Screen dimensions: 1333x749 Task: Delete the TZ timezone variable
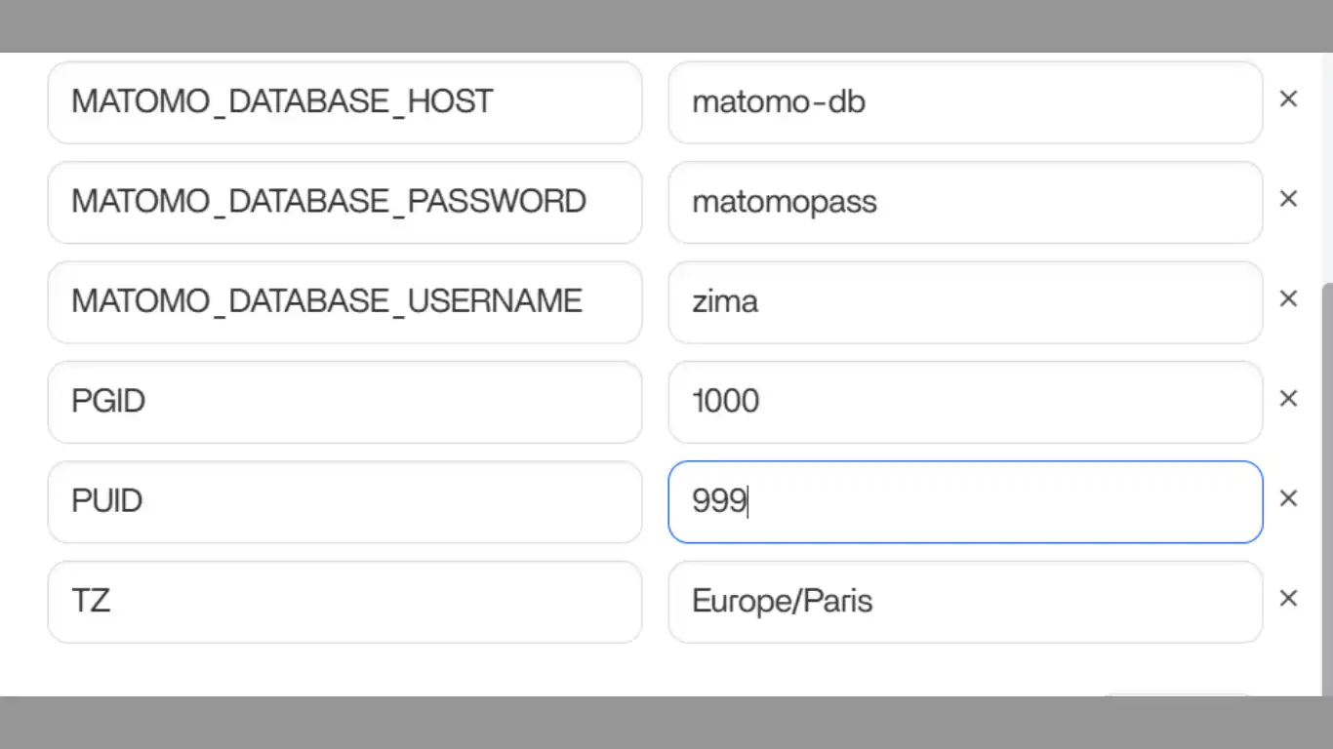(x=1288, y=599)
